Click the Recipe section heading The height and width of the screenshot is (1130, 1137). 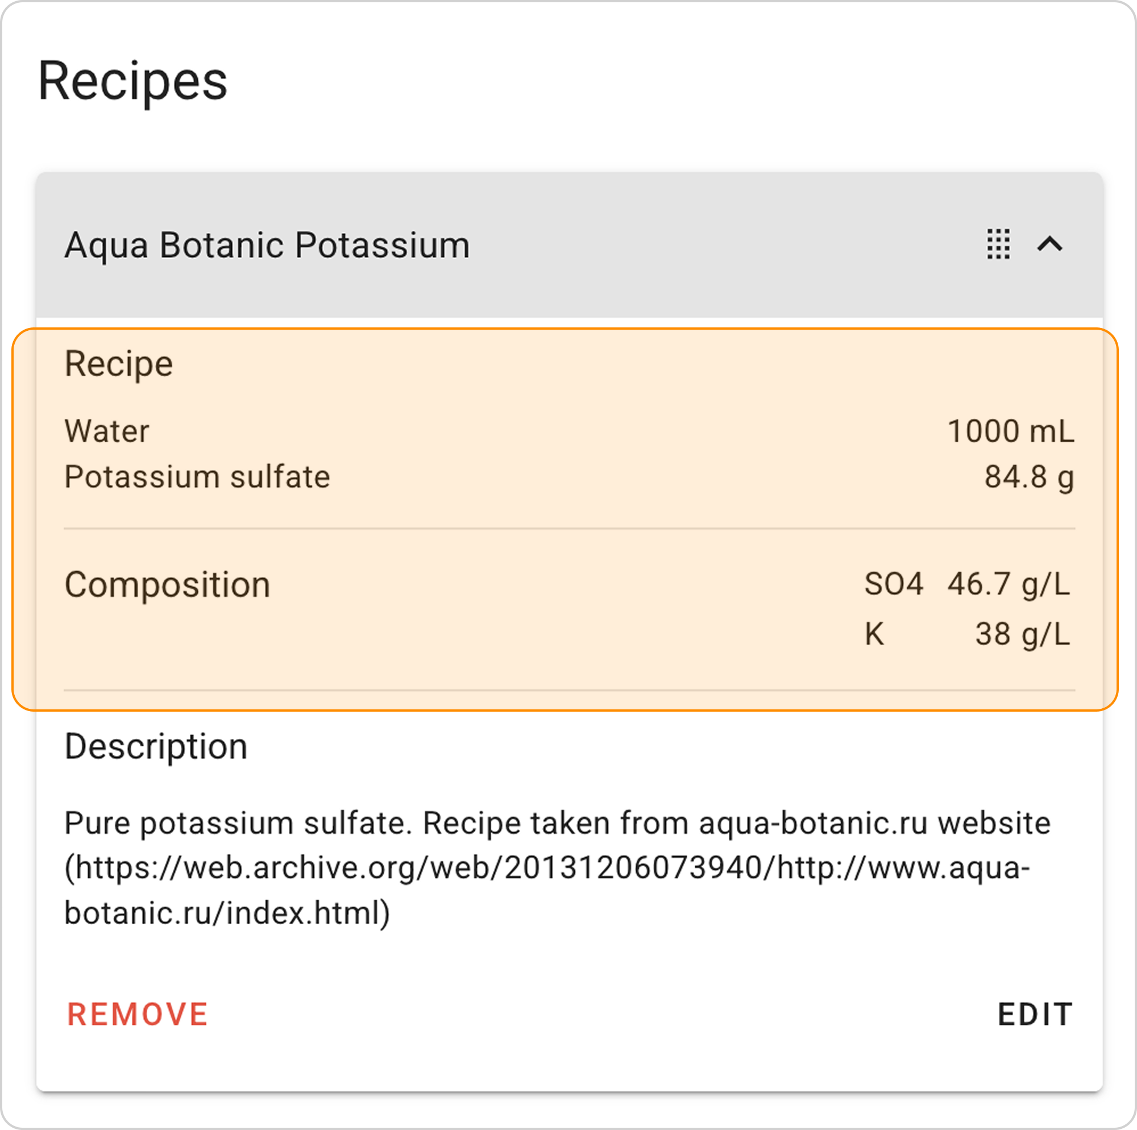tap(118, 364)
